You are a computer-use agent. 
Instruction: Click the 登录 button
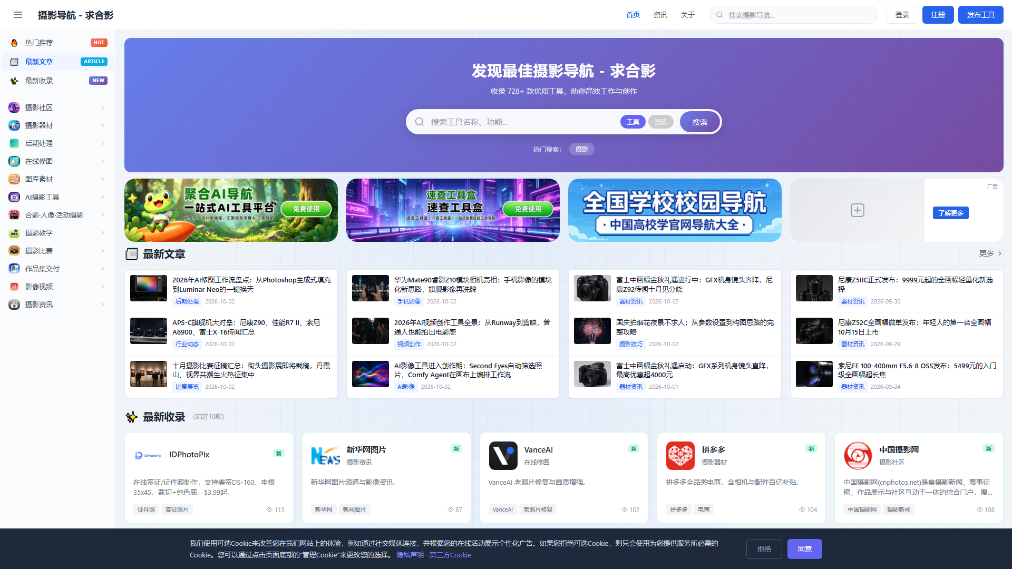(x=902, y=15)
